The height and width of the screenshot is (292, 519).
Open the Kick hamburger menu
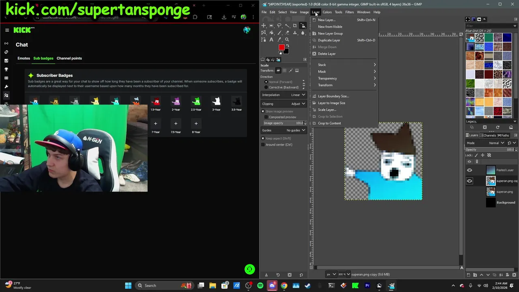coord(7,30)
